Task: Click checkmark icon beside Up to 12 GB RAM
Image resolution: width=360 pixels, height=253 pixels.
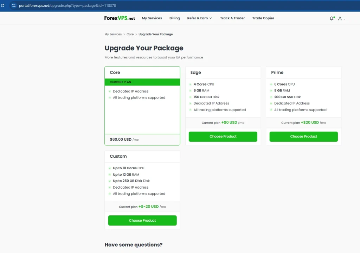Action: [x=110, y=175]
